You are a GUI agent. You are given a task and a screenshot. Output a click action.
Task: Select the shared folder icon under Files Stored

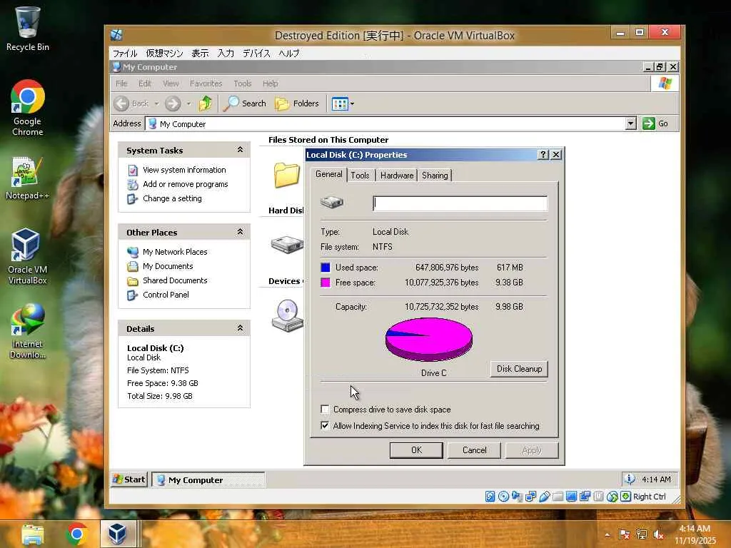click(286, 175)
